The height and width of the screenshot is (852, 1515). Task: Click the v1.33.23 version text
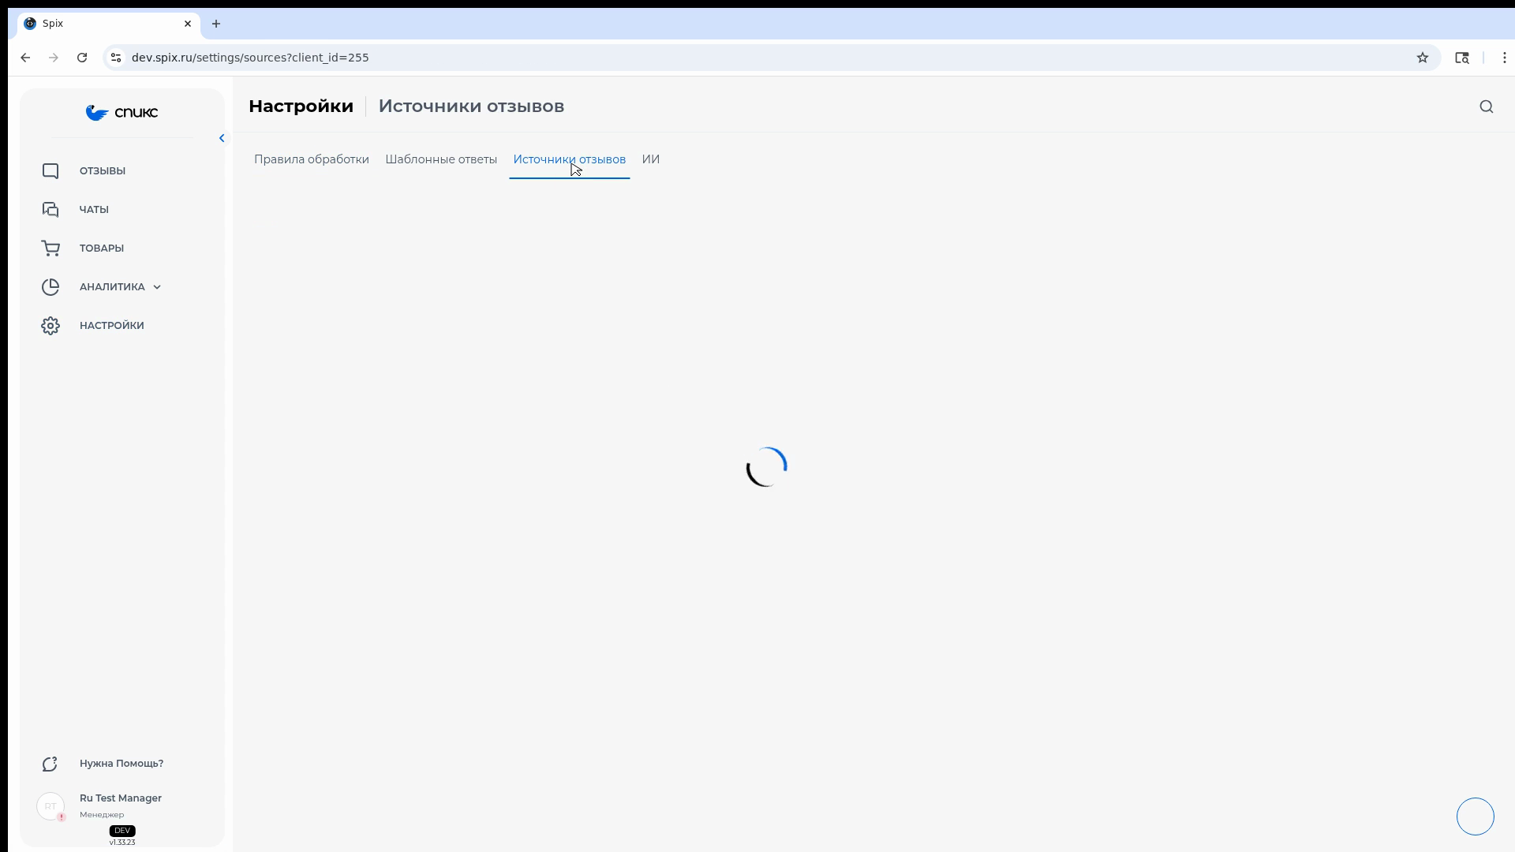point(122,843)
